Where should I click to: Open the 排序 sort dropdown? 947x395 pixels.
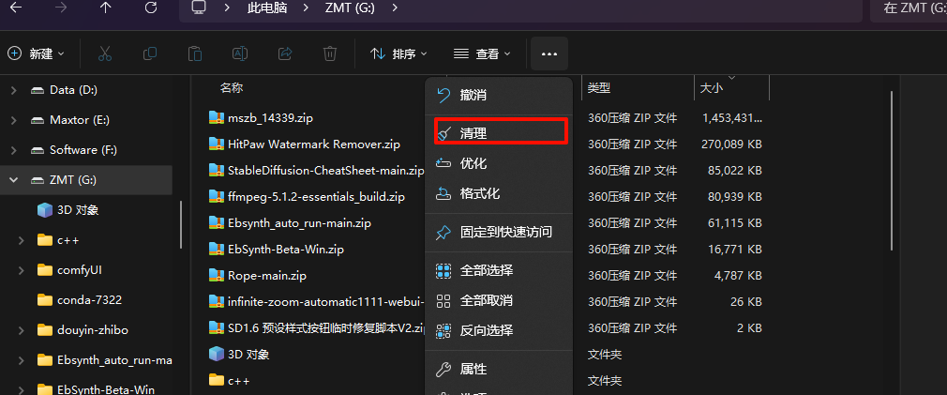[x=399, y=53]
